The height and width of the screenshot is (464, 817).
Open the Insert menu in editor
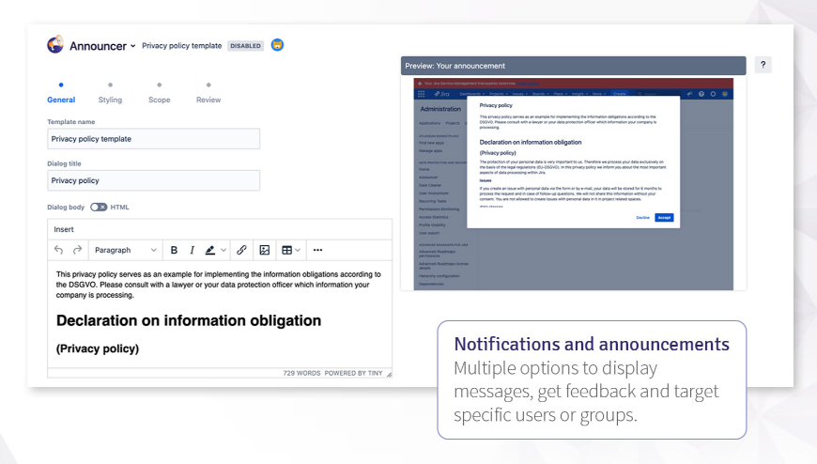[64, 229]
